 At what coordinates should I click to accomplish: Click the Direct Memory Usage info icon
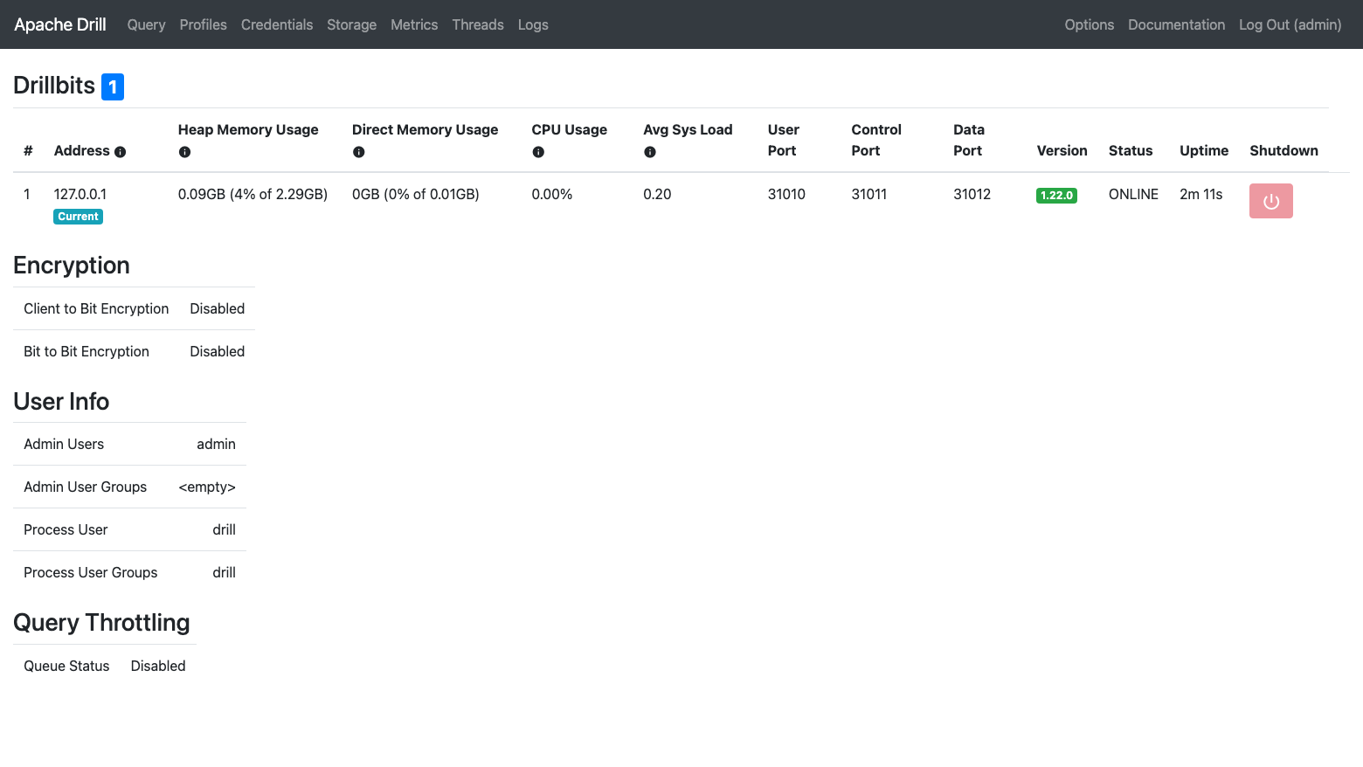pyautogui.click(x=358, y=152)
